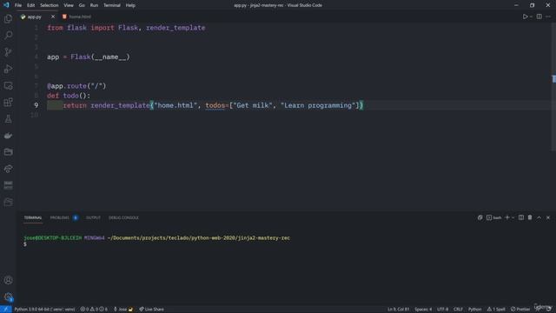Open the Explorer view in activity bar
This screenshot has width=556, height=313.
tap(8, 18)
